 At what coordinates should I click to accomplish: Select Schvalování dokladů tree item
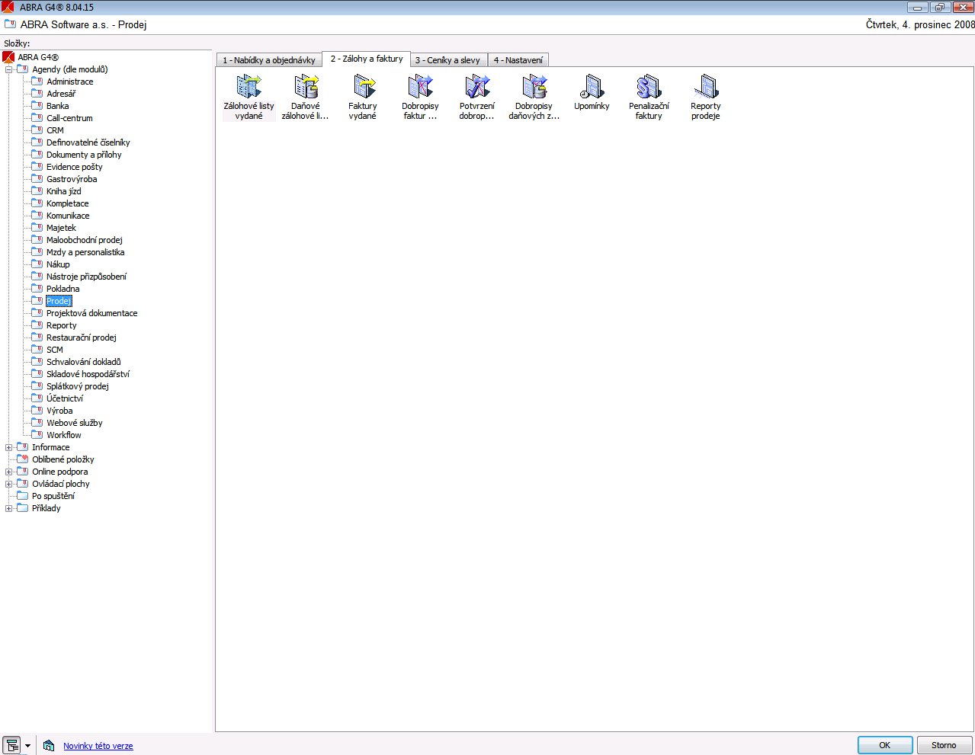pos(84,362)
